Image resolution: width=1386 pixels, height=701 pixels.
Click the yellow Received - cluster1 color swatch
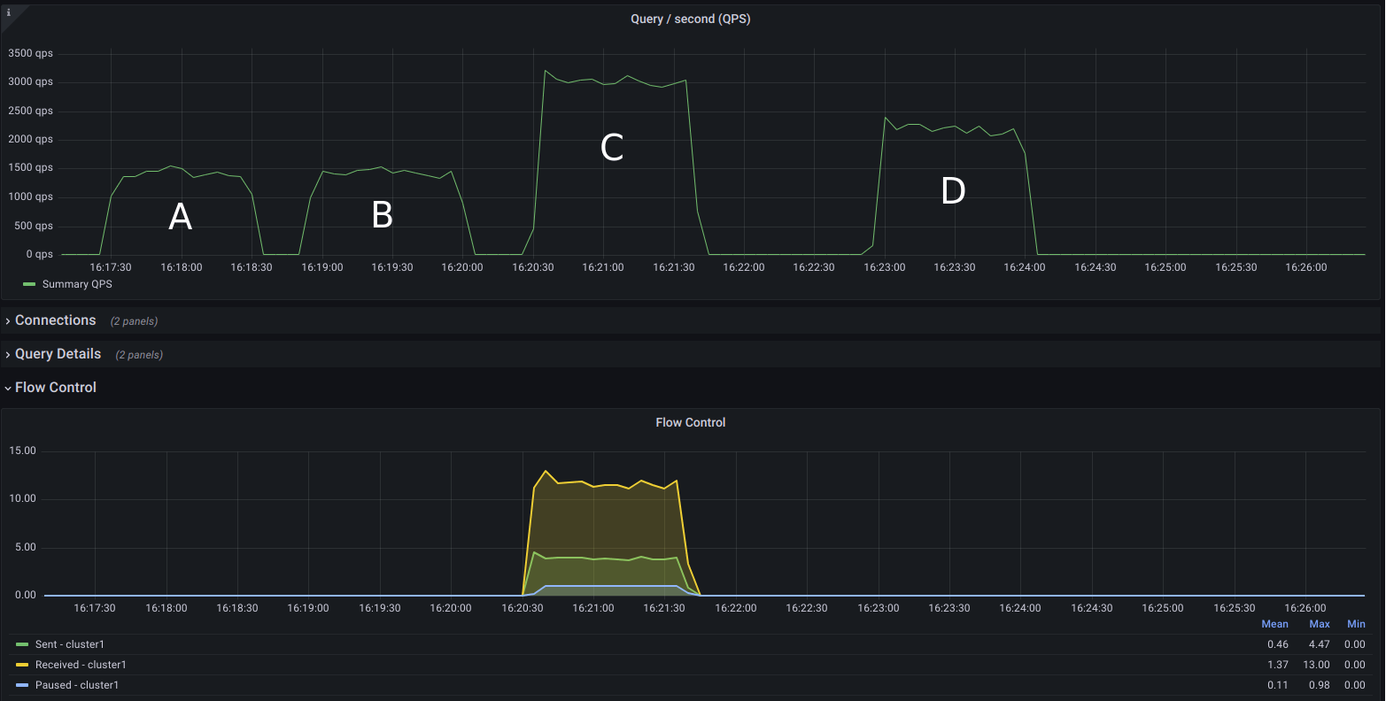[22, 665]
